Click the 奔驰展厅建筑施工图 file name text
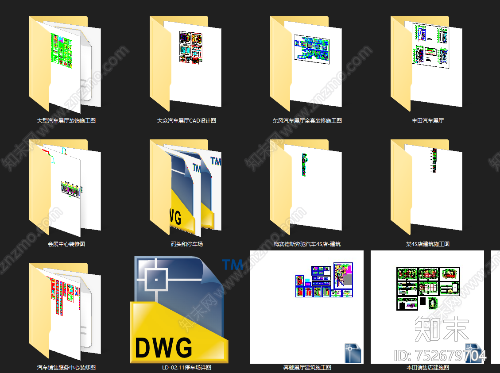Screen dimensions: 500x373 pyautogui.click(x=307, y=367)
